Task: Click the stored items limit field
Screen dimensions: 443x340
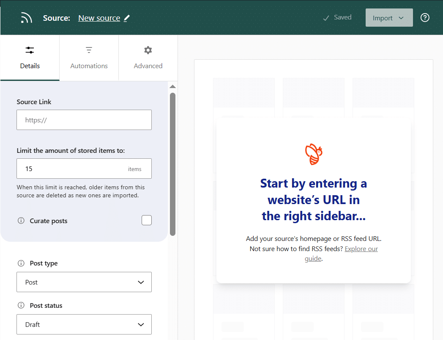Action: (x=72, y=169)
